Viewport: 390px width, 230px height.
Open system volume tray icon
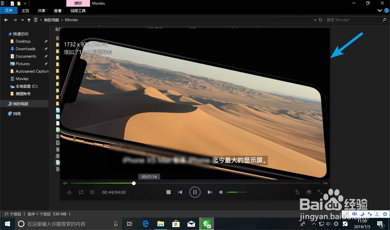tap(328, 224)
